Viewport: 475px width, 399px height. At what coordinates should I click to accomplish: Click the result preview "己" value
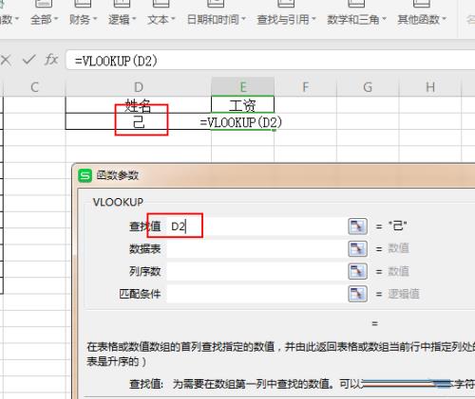[398, 227]
